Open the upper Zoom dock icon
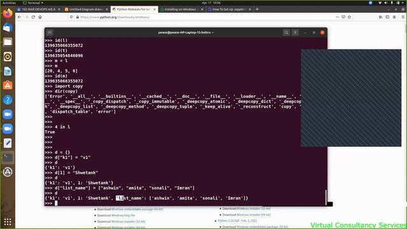 click(8, 114)
